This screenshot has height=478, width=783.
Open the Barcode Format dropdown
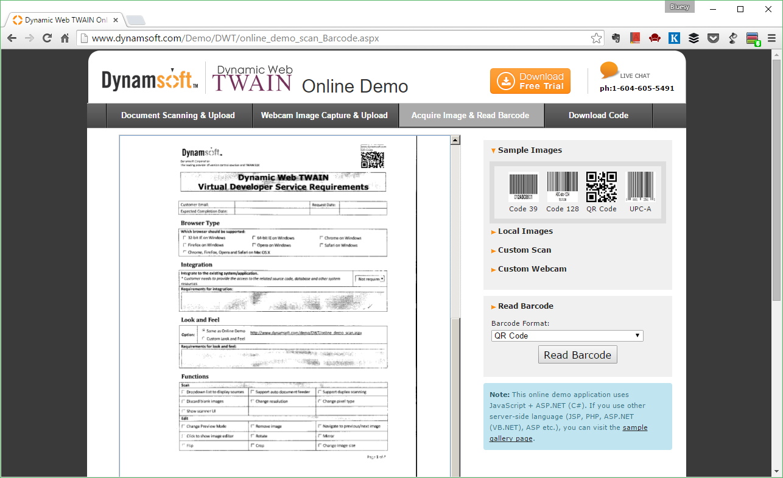tap(567, 336)
